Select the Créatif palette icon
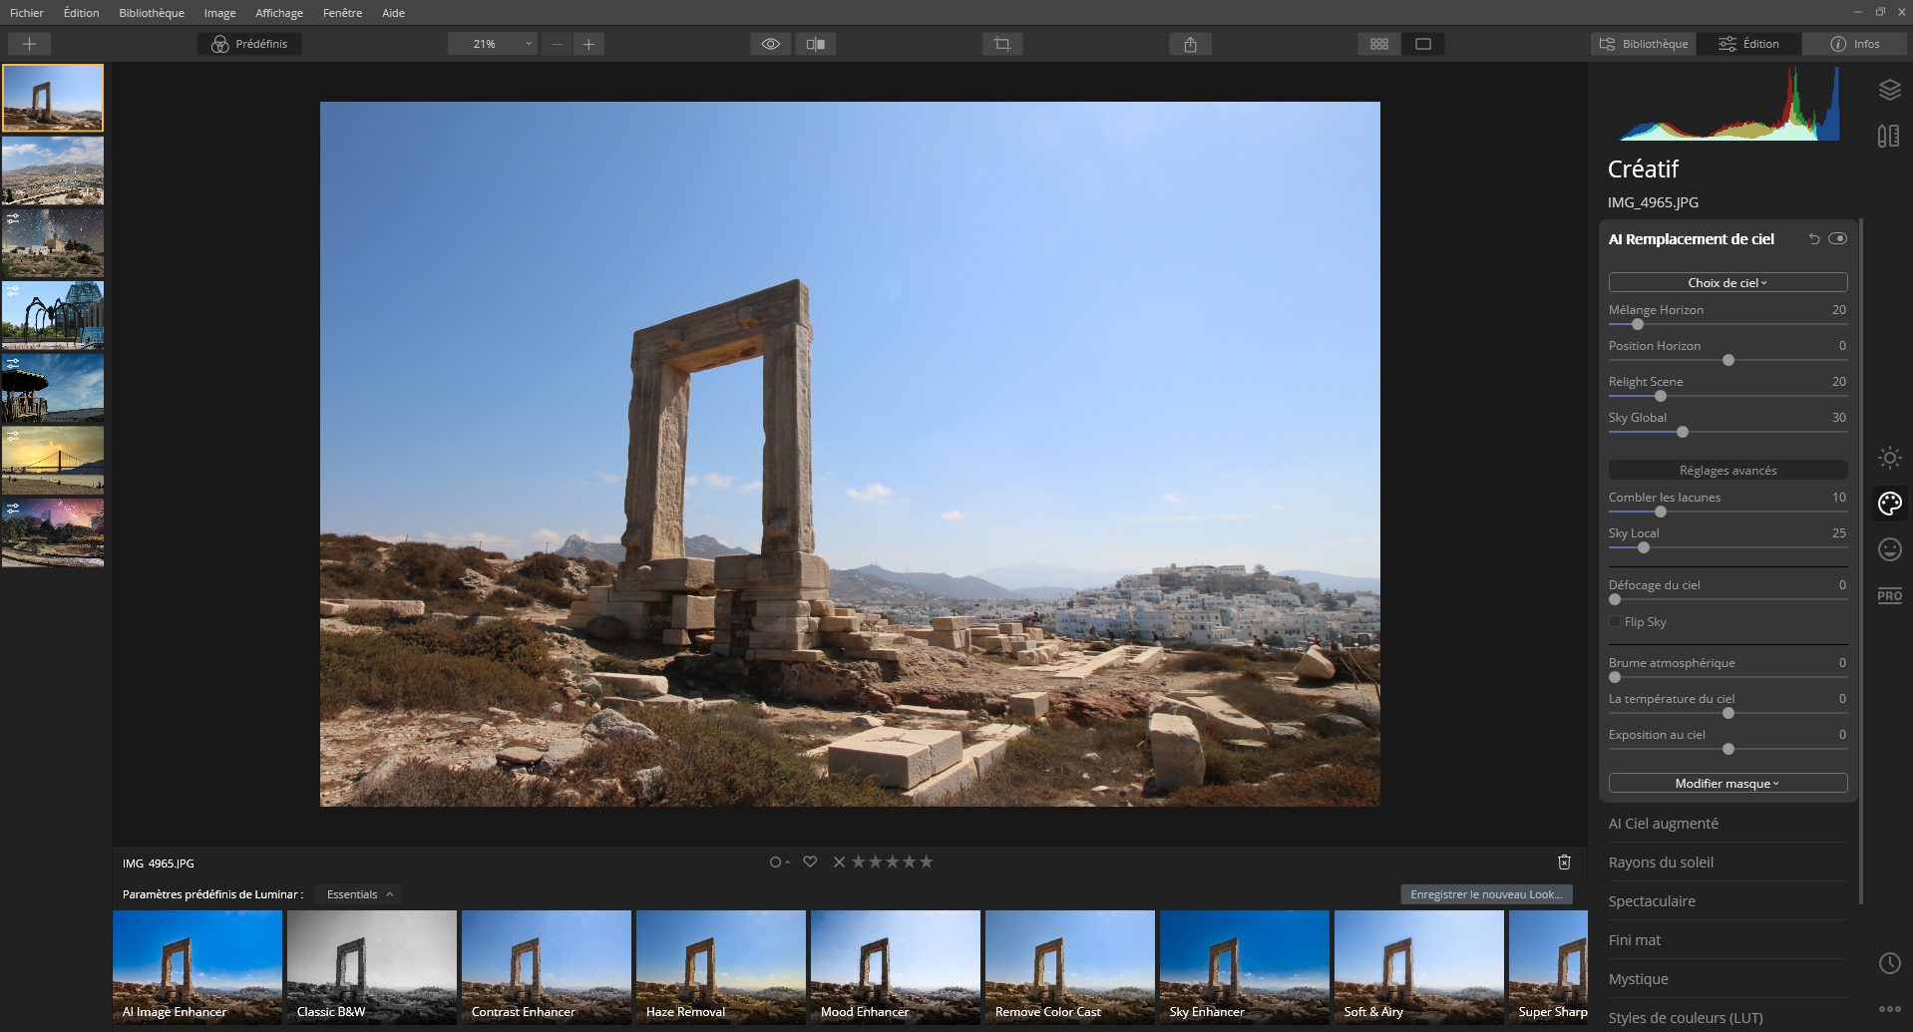The image size is (1913, 1032). (1888, 504)
